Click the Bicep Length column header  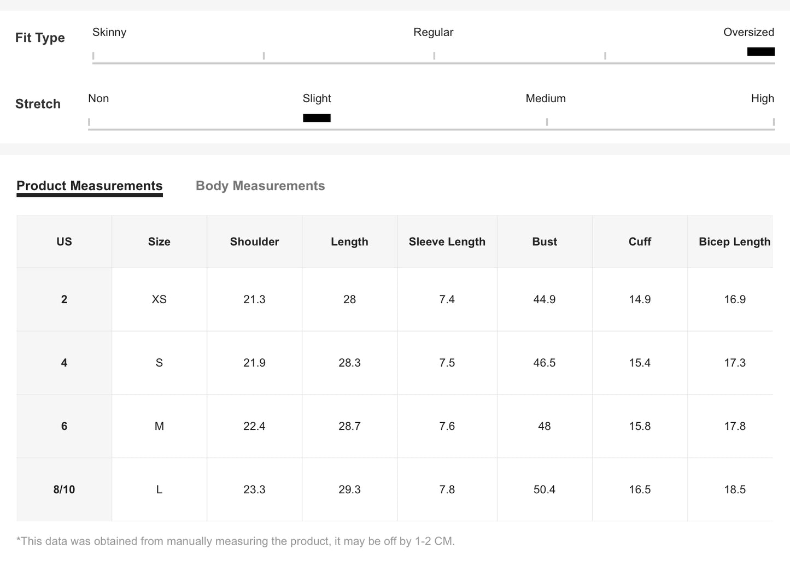point(734,241)
